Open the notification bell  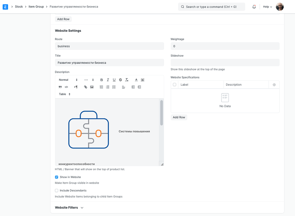pyautogui.click(x=254, y=7)
